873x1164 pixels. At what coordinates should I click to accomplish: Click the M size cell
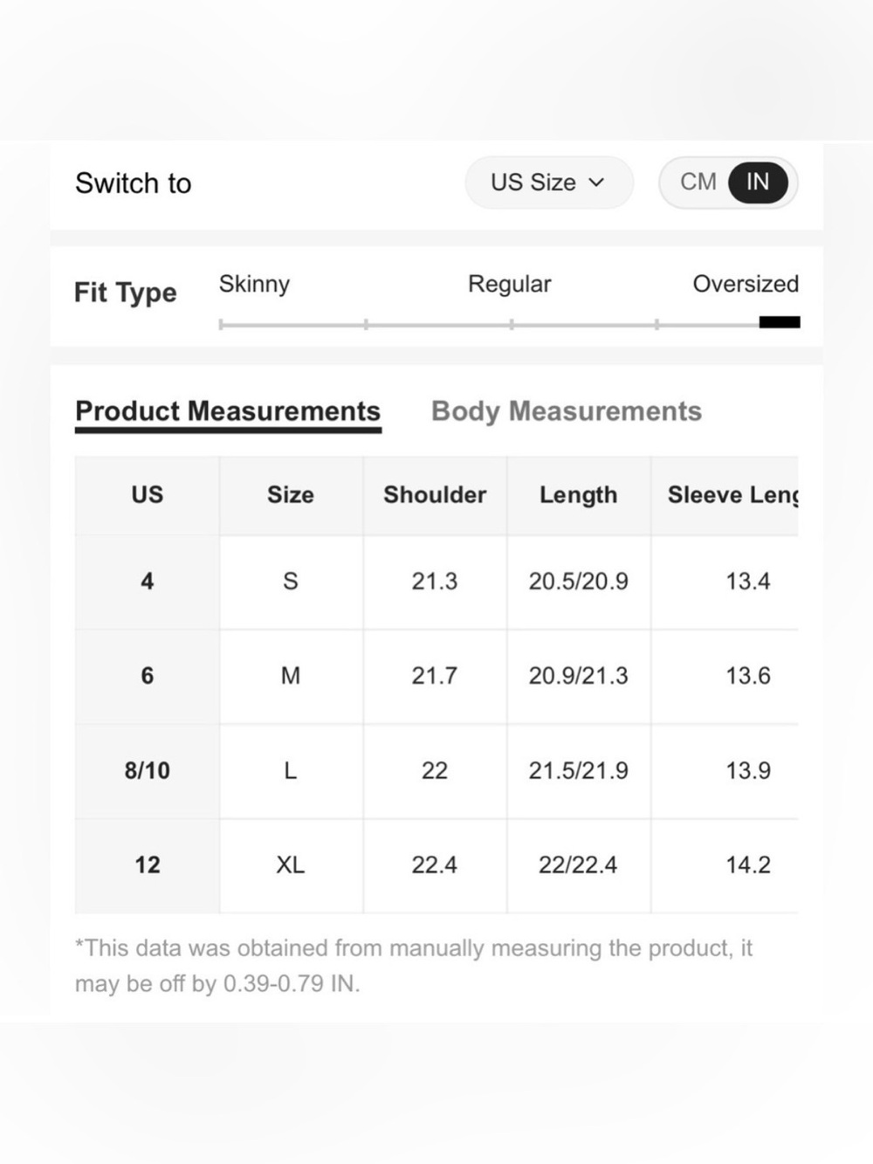tap(291, 676)
